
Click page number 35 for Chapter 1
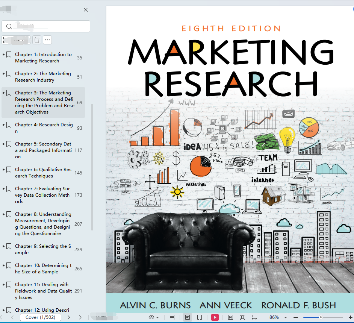pos(79,58)
